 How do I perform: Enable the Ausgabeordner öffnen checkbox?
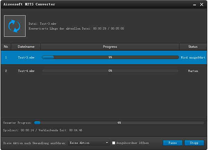click(x=114, y=143)
